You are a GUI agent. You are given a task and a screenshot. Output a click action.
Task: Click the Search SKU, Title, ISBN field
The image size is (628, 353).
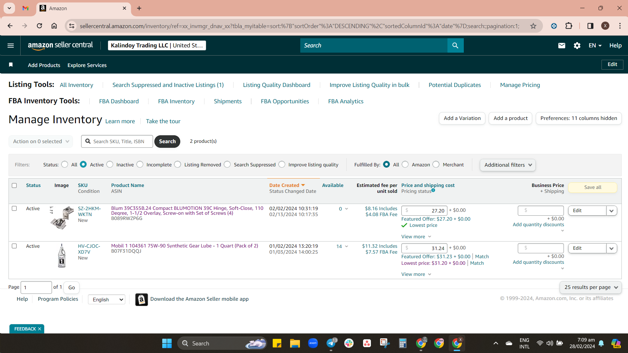(117, 142)
